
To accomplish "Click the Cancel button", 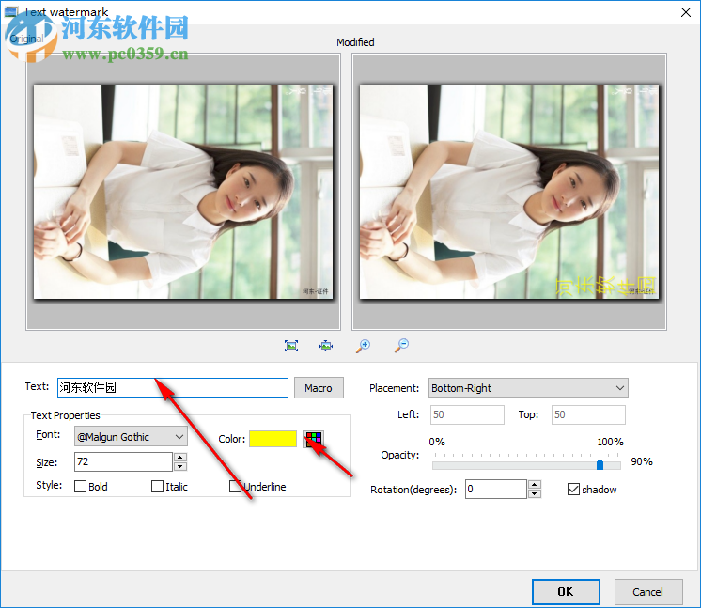I will pos(648,592).
